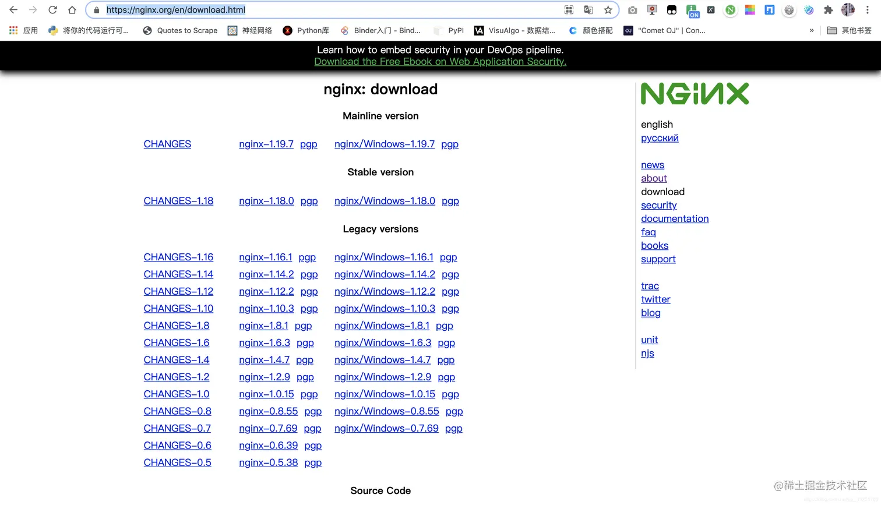Click the colorful grid extension icon

point(750,10)
